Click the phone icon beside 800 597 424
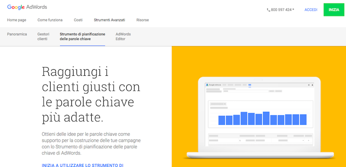 tap(268, 10)
